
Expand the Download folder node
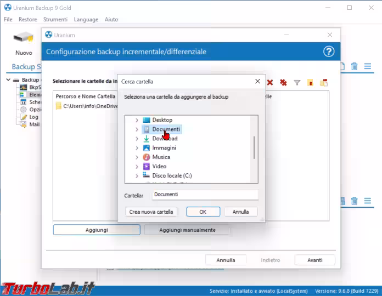137,139
